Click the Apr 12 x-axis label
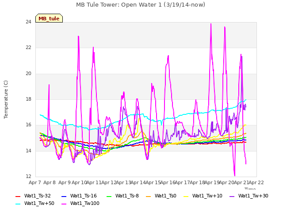Screen dimensions: 283x212 pyautogui.click(x=109, y=182)
